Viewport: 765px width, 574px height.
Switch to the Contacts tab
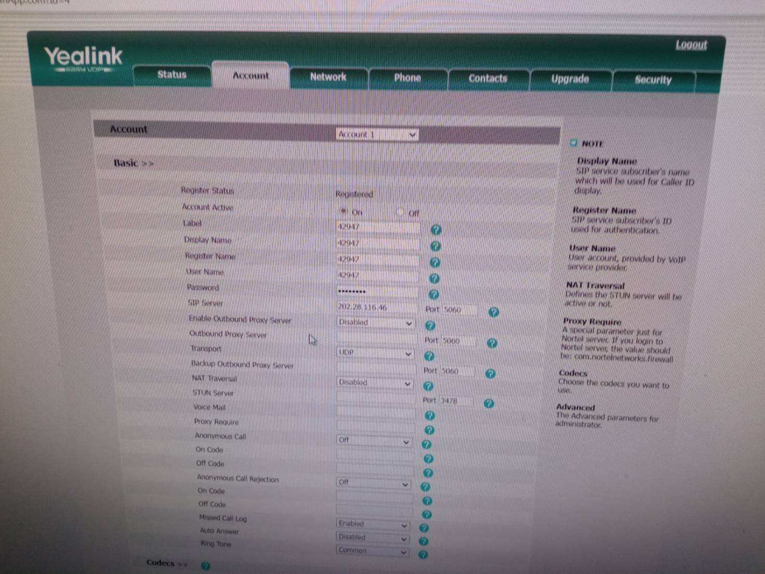click(488, 79)
